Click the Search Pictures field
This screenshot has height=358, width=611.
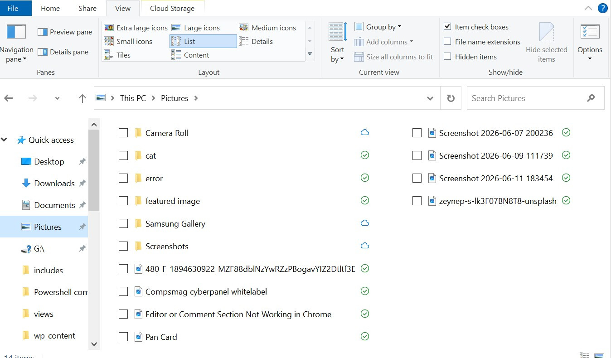click(x=535, y=98)
